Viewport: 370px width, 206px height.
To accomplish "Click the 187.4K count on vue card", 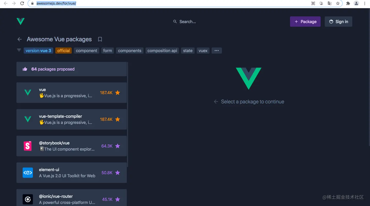I will (x=106, y=93).
